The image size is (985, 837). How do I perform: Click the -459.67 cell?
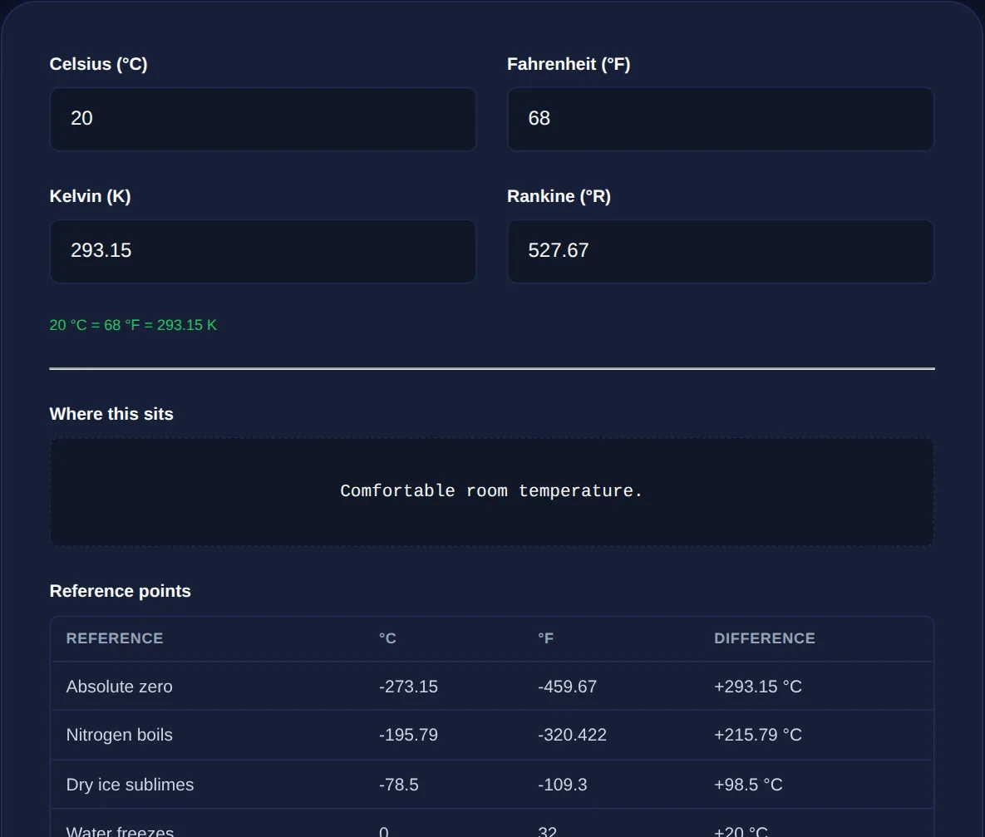(x=567, y=687)
